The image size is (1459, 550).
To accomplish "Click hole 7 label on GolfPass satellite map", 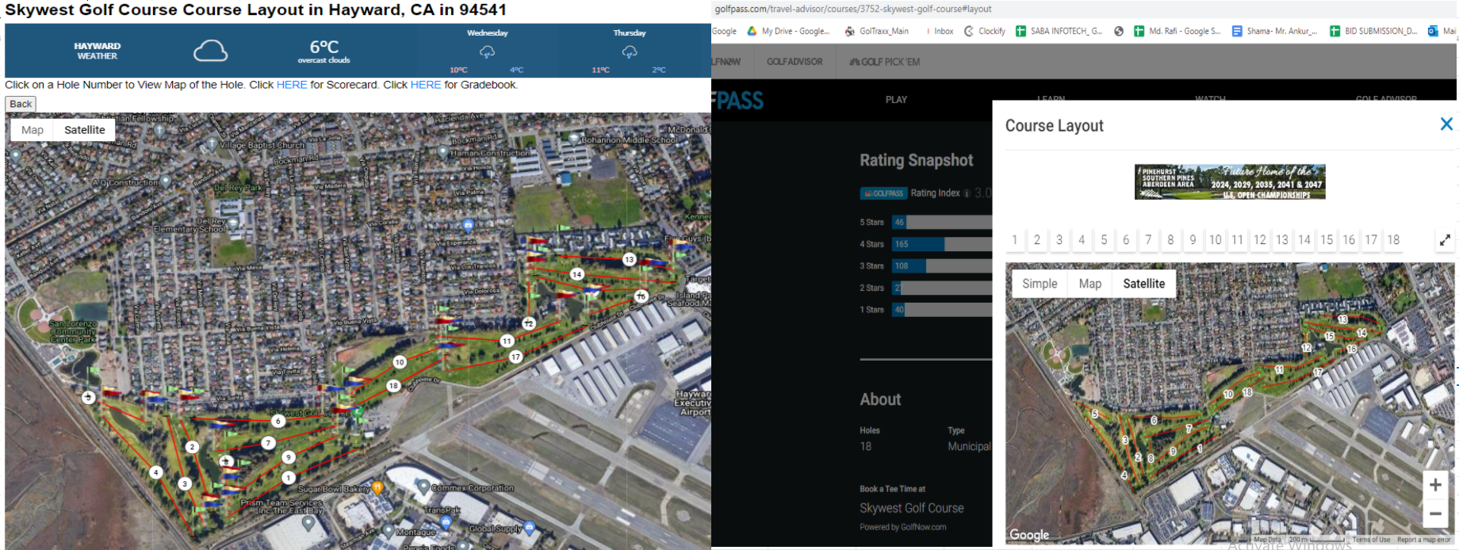I will pos(1189,429).
